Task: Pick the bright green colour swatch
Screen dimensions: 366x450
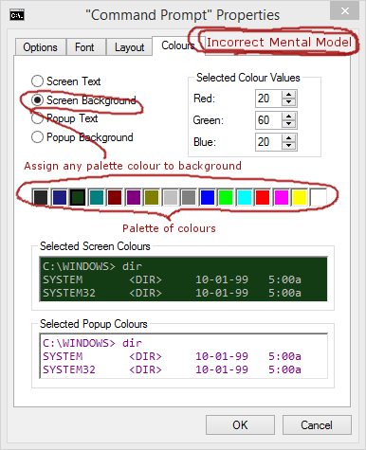Action: click(226, 197)
